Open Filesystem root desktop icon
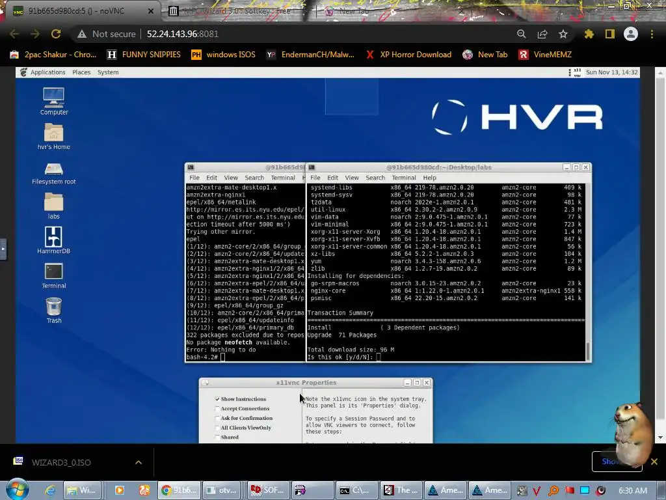 53,173
